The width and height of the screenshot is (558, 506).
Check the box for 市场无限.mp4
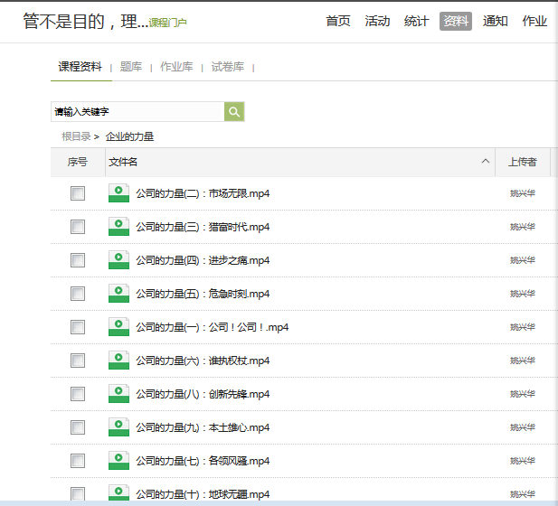pos(78,193)
